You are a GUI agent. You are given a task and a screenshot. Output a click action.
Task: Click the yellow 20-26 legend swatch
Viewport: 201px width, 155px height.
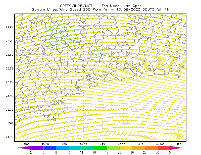click(126, 148)
